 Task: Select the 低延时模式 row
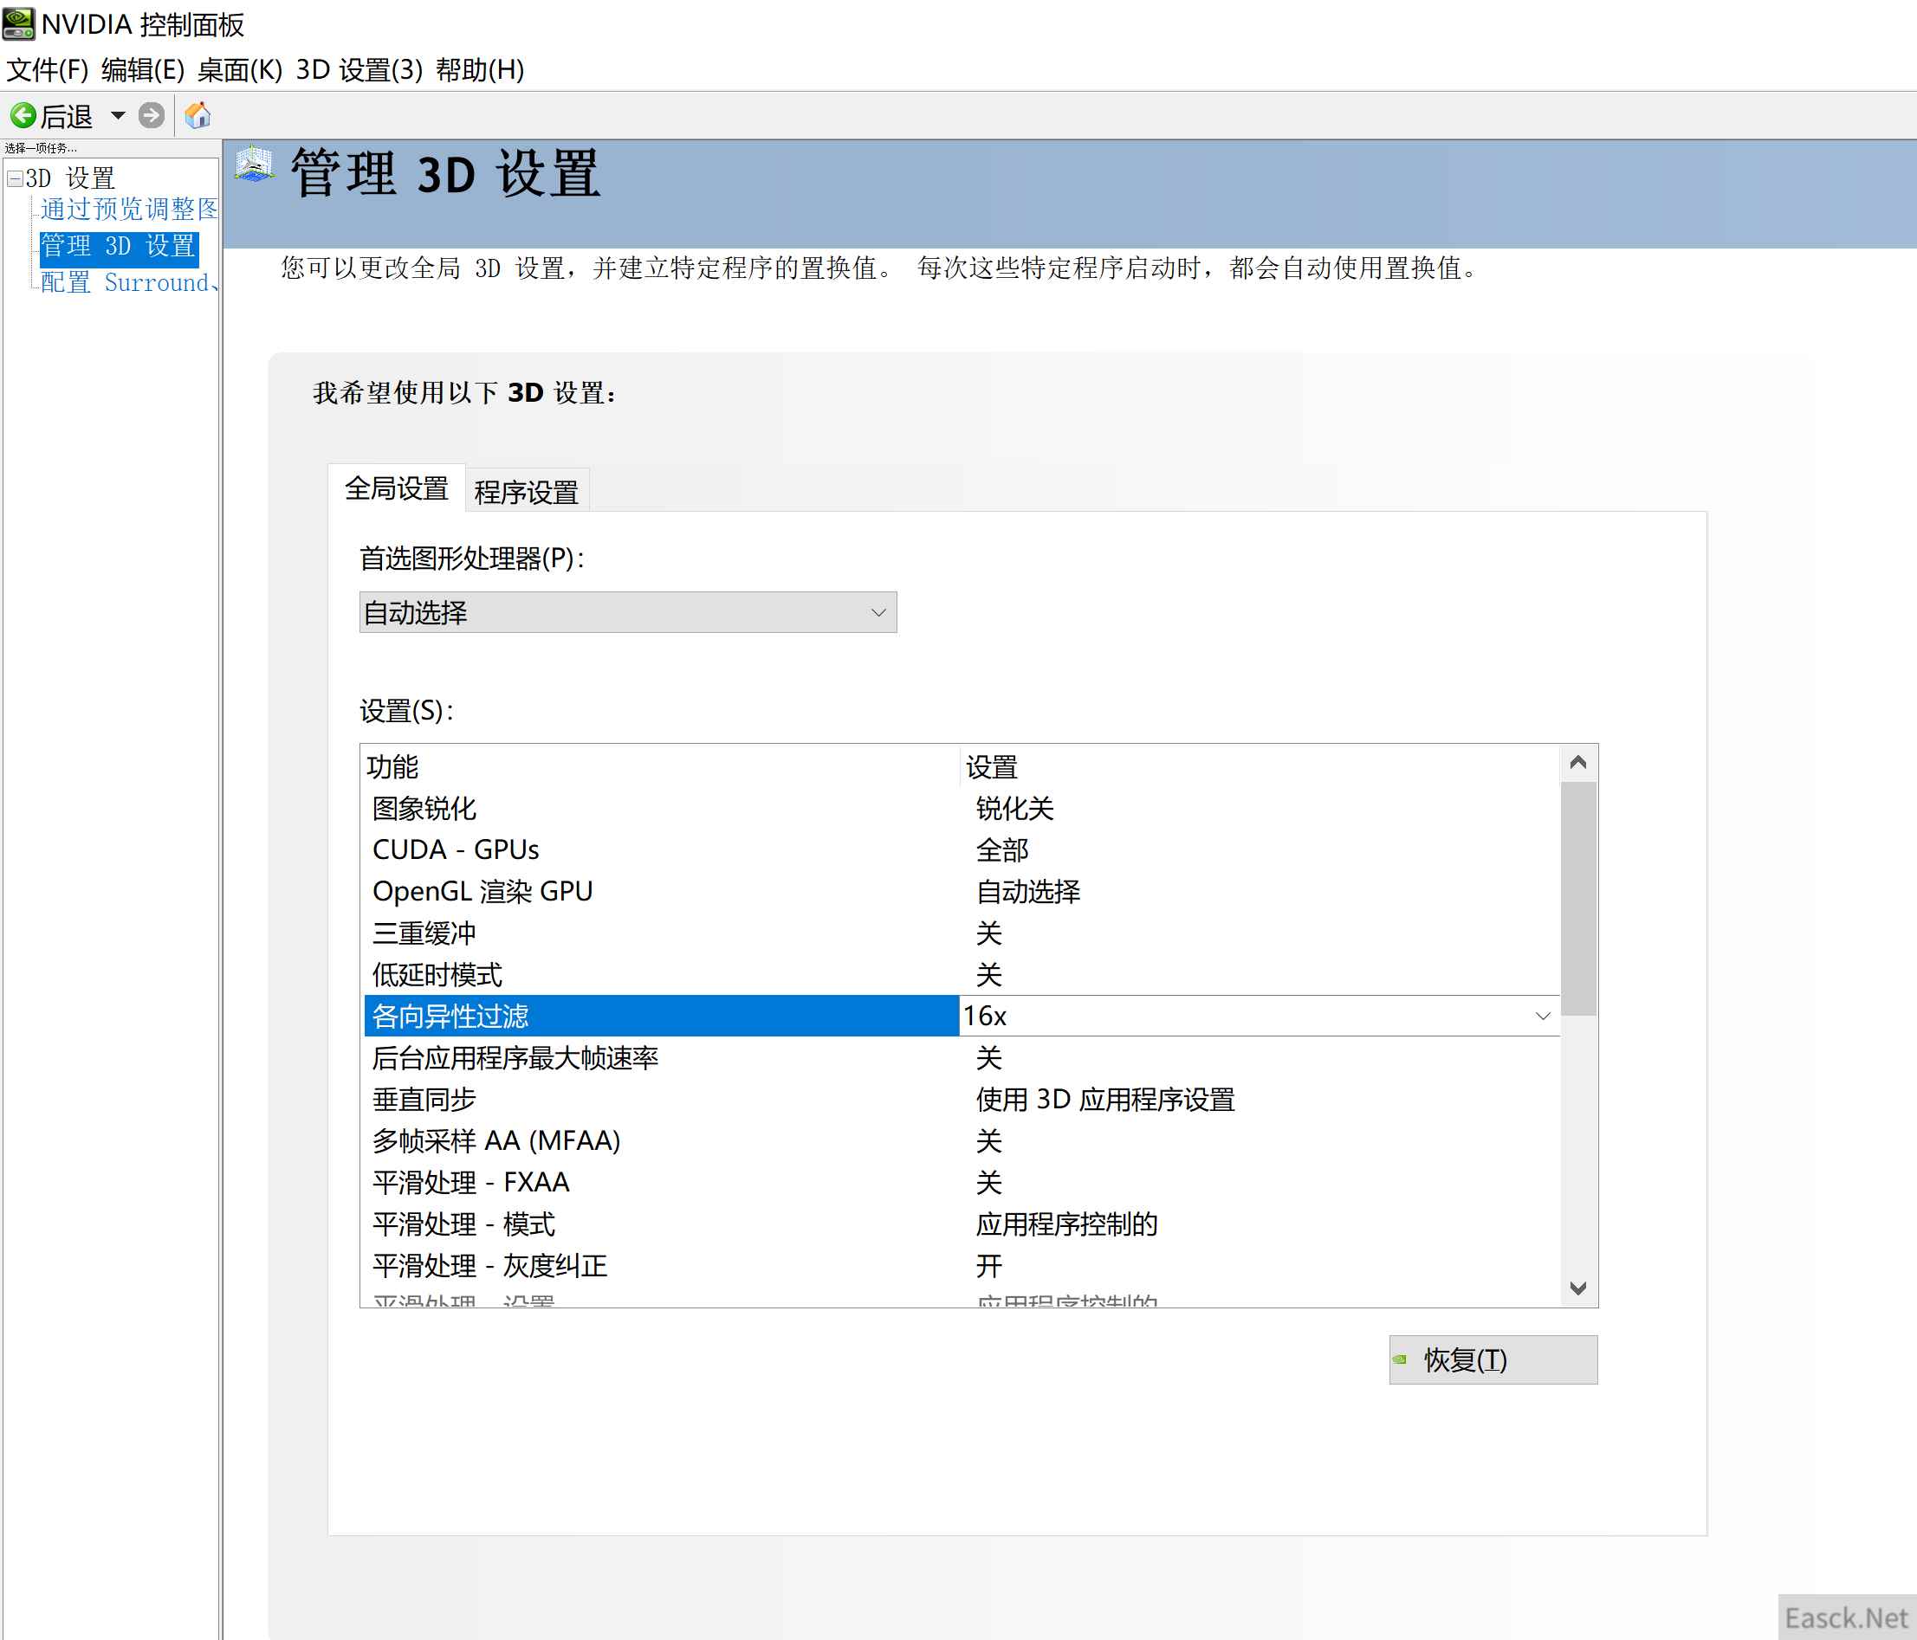click(962, 975)
